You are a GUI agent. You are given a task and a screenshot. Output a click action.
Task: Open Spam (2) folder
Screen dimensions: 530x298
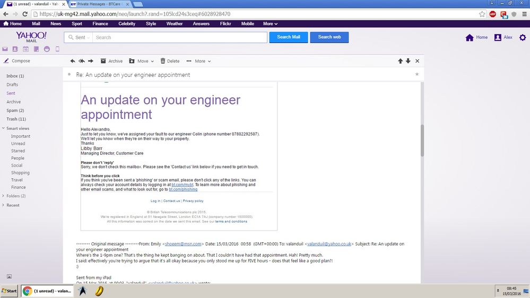click(x=15, y=110)
